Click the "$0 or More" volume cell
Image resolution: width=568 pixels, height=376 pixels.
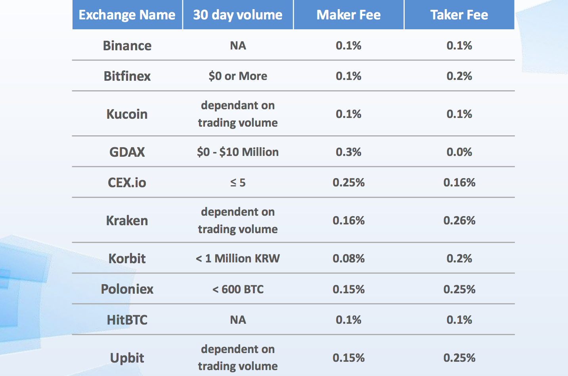pos(238,76)
